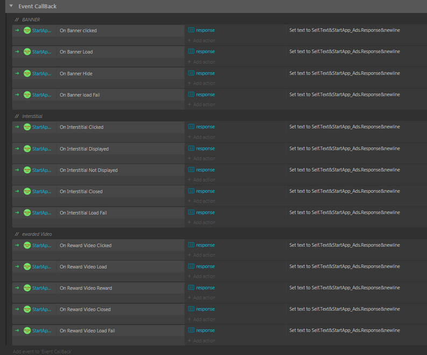Click response text object icon for On Banner Load
Screen dimensions: 427x355
pyautogui.click(x=191, y=51)
